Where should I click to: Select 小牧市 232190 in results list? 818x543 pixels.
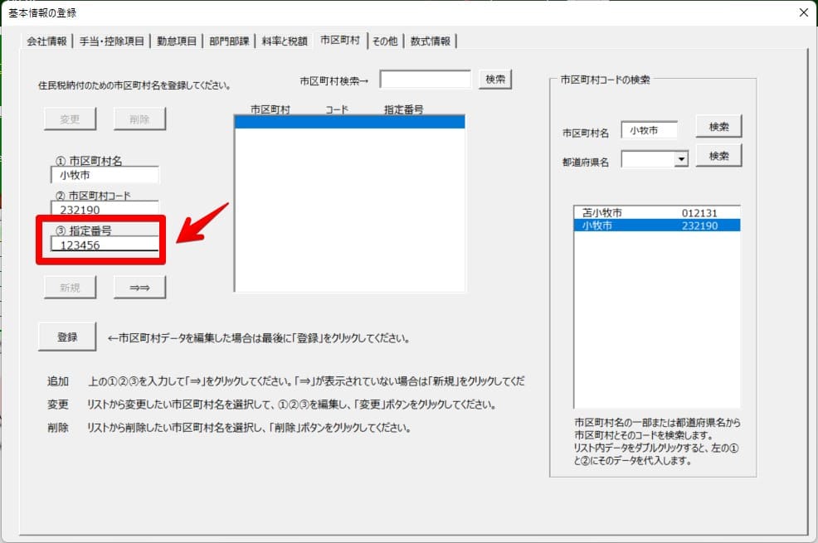click(655, 225)
